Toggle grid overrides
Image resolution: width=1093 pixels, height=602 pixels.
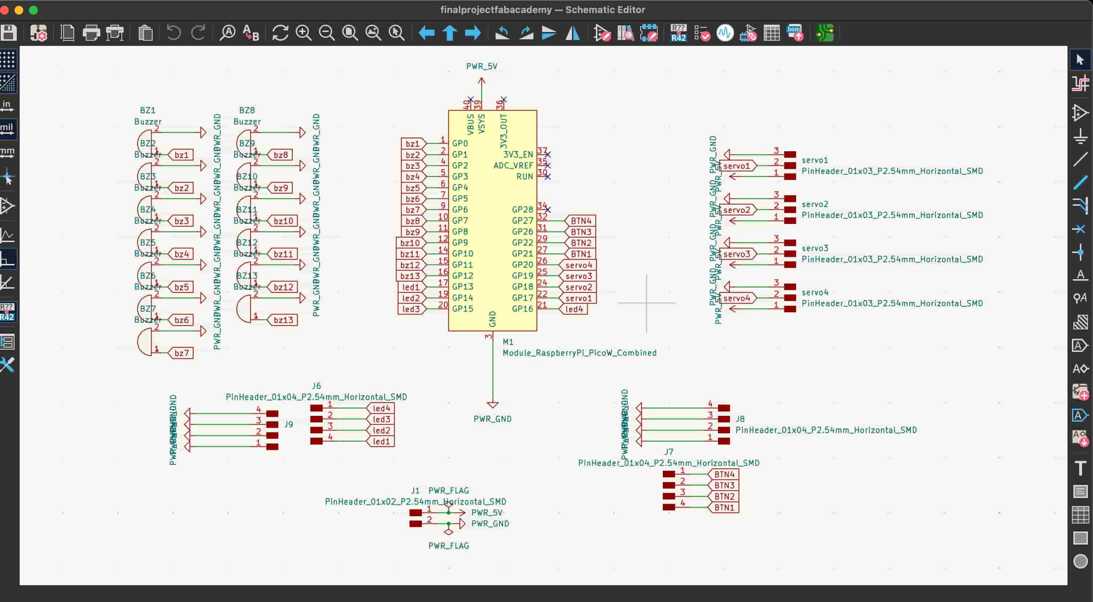8,83
